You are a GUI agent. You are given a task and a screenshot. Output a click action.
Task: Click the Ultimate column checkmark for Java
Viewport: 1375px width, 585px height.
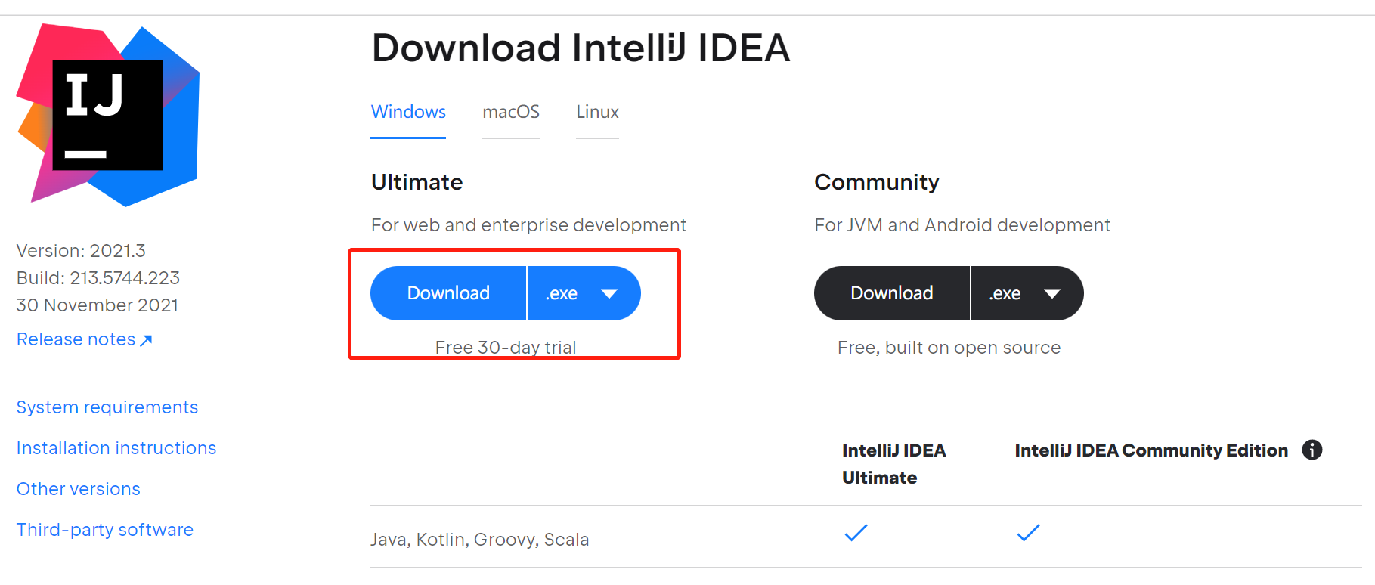tap(856, 533)
